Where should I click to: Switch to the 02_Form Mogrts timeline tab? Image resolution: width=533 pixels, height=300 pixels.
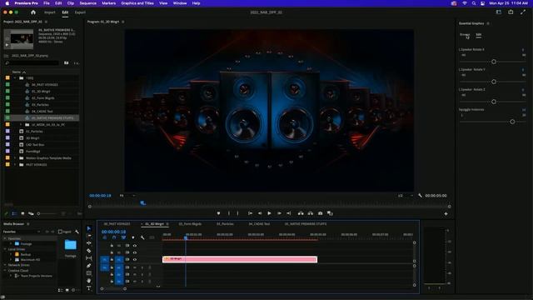190,224
